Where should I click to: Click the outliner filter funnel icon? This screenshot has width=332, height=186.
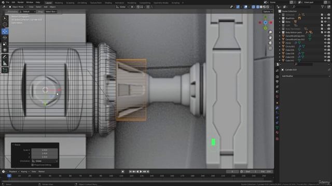coord(323,7)
